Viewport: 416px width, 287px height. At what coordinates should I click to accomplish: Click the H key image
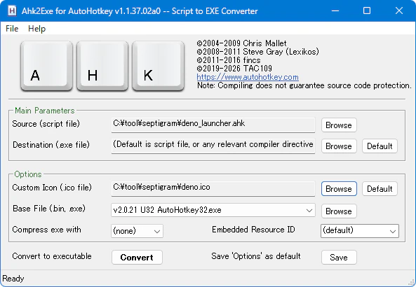102,66
